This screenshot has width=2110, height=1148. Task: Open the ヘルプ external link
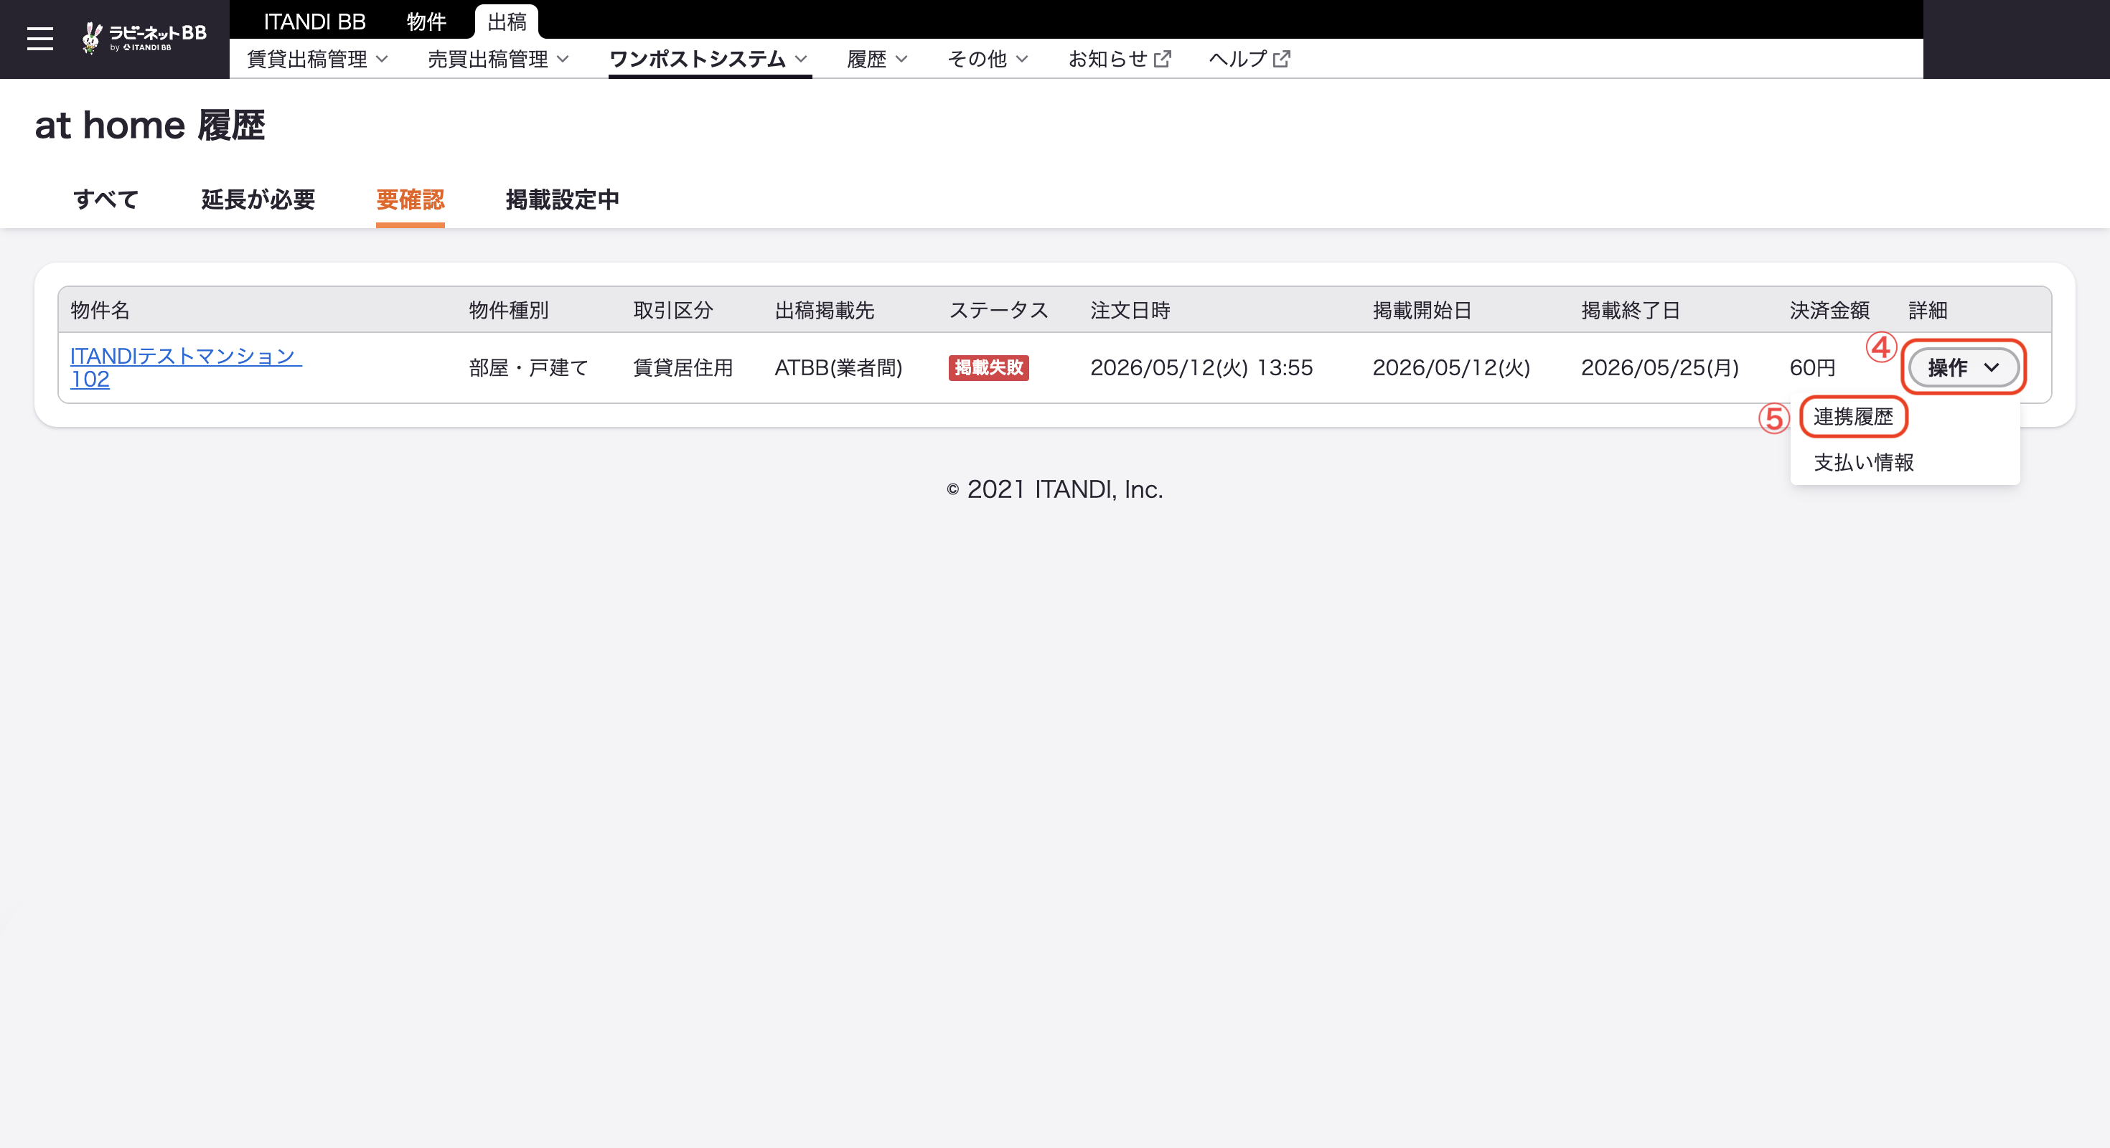coord(1250,59)
